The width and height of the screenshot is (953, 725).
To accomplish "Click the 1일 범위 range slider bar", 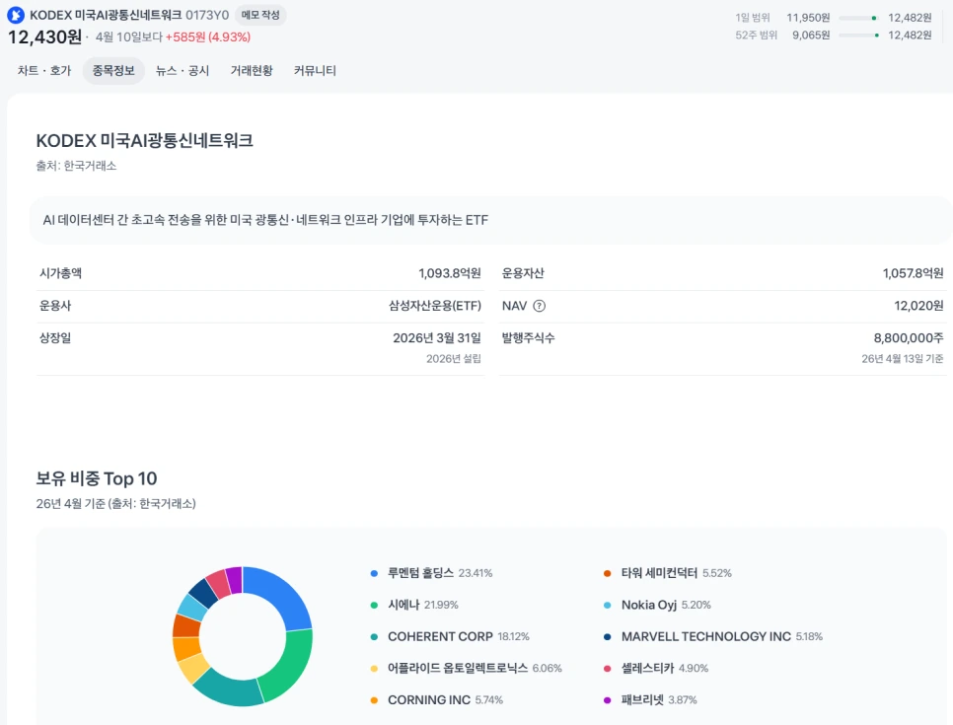I will pyautogui.click(x=859, y=18).
